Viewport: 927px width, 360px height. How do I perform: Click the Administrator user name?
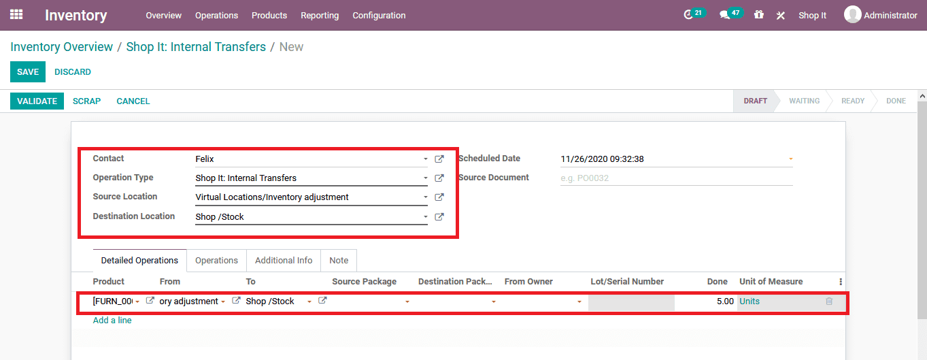(x=890, y=15)
